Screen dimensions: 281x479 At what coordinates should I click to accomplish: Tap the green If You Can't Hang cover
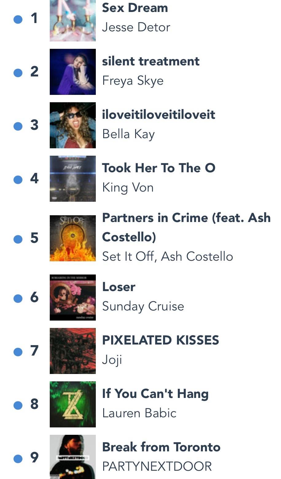73,404
